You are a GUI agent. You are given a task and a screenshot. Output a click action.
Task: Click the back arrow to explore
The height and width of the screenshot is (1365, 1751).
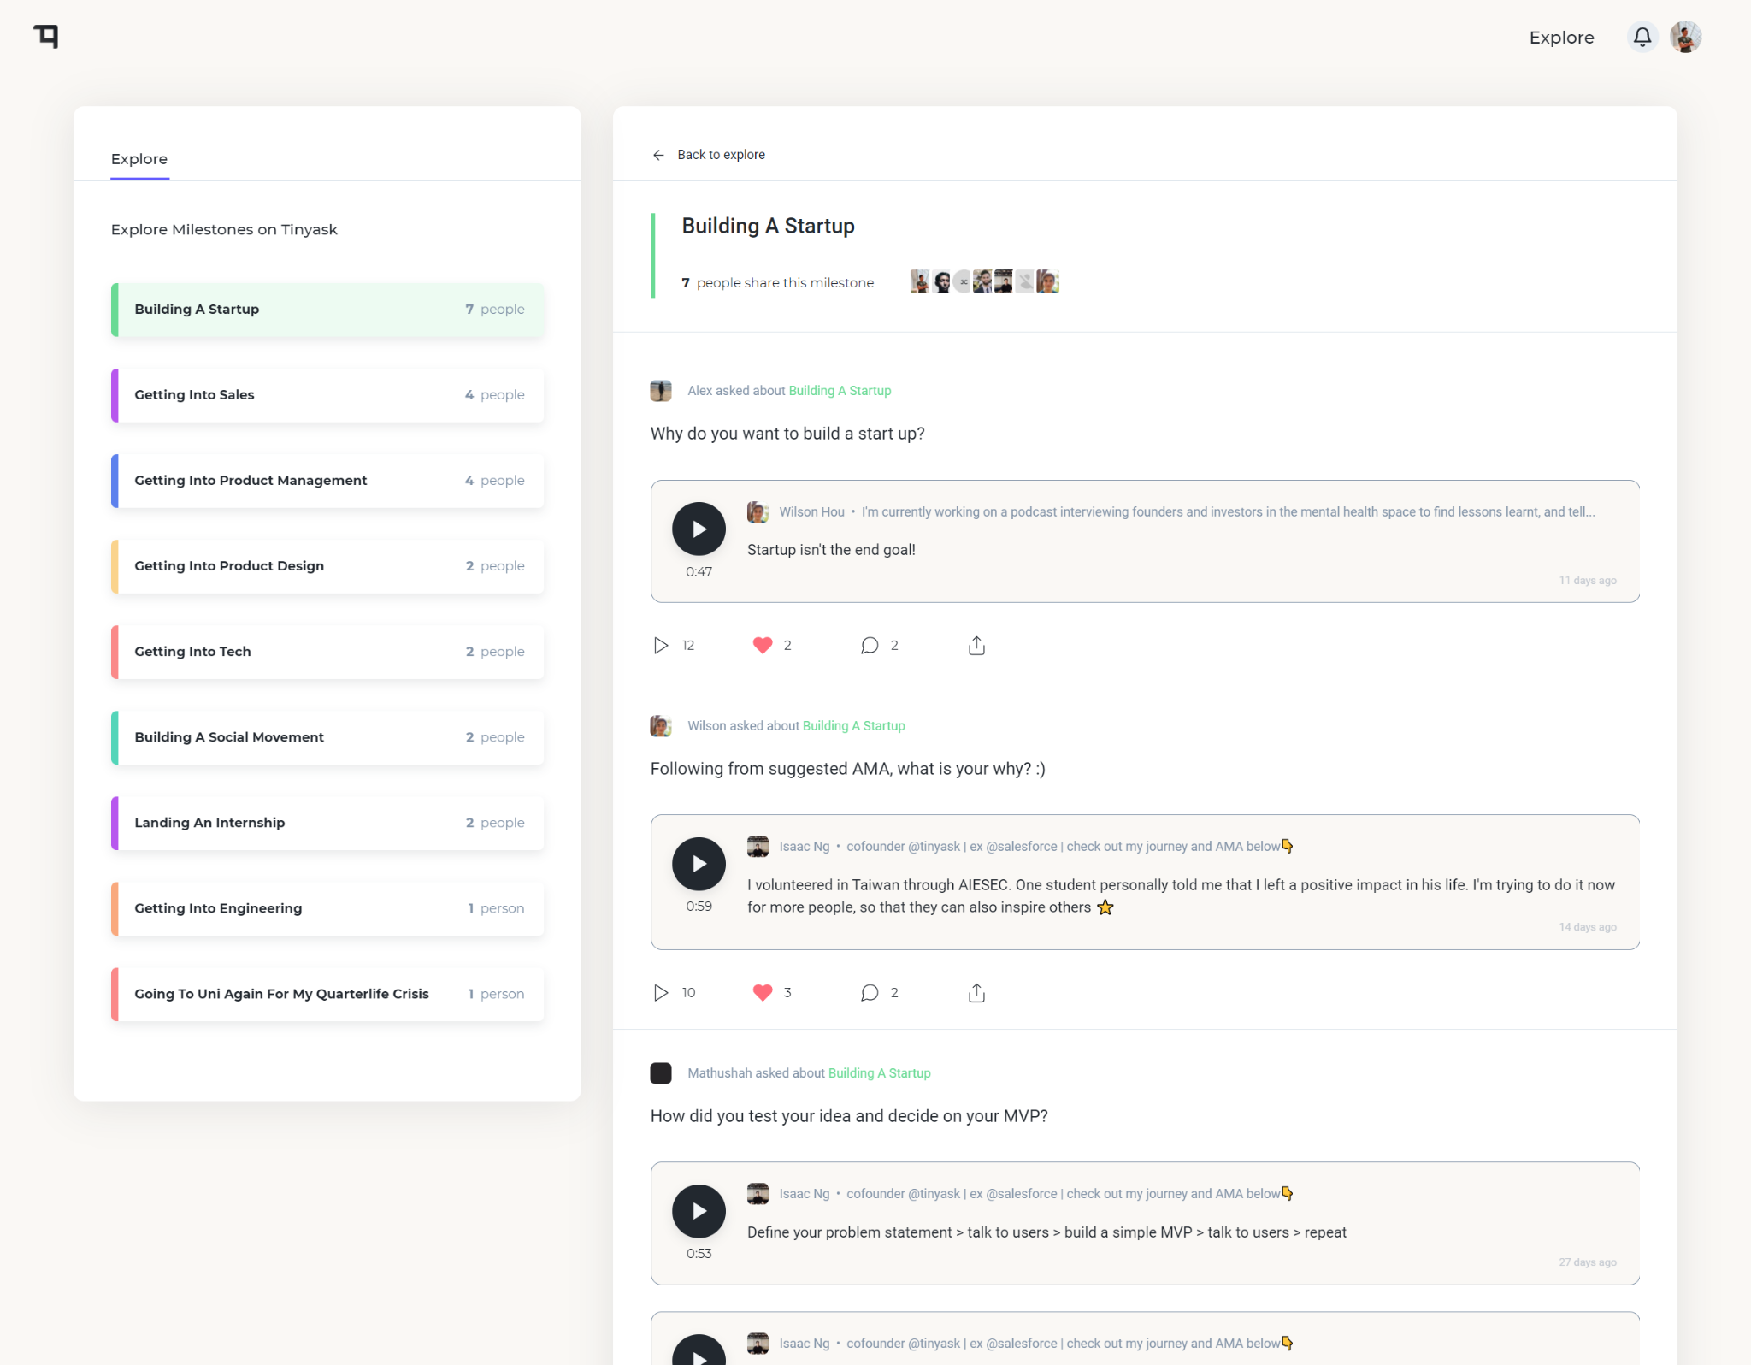[658, 155]
